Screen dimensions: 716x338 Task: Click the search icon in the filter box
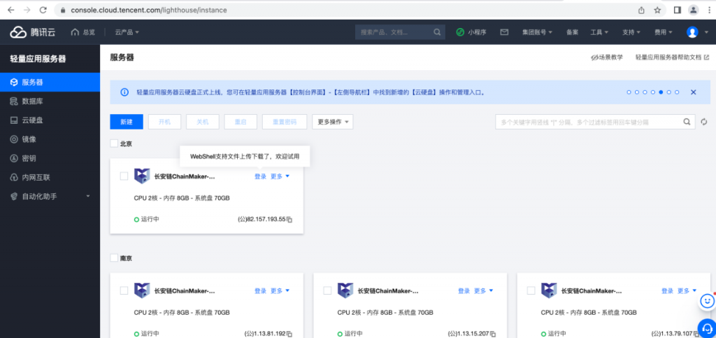point(687,122)
